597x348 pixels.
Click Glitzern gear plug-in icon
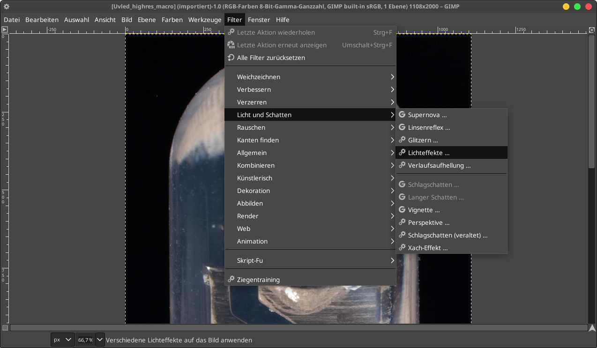click(x=402, y=140)
